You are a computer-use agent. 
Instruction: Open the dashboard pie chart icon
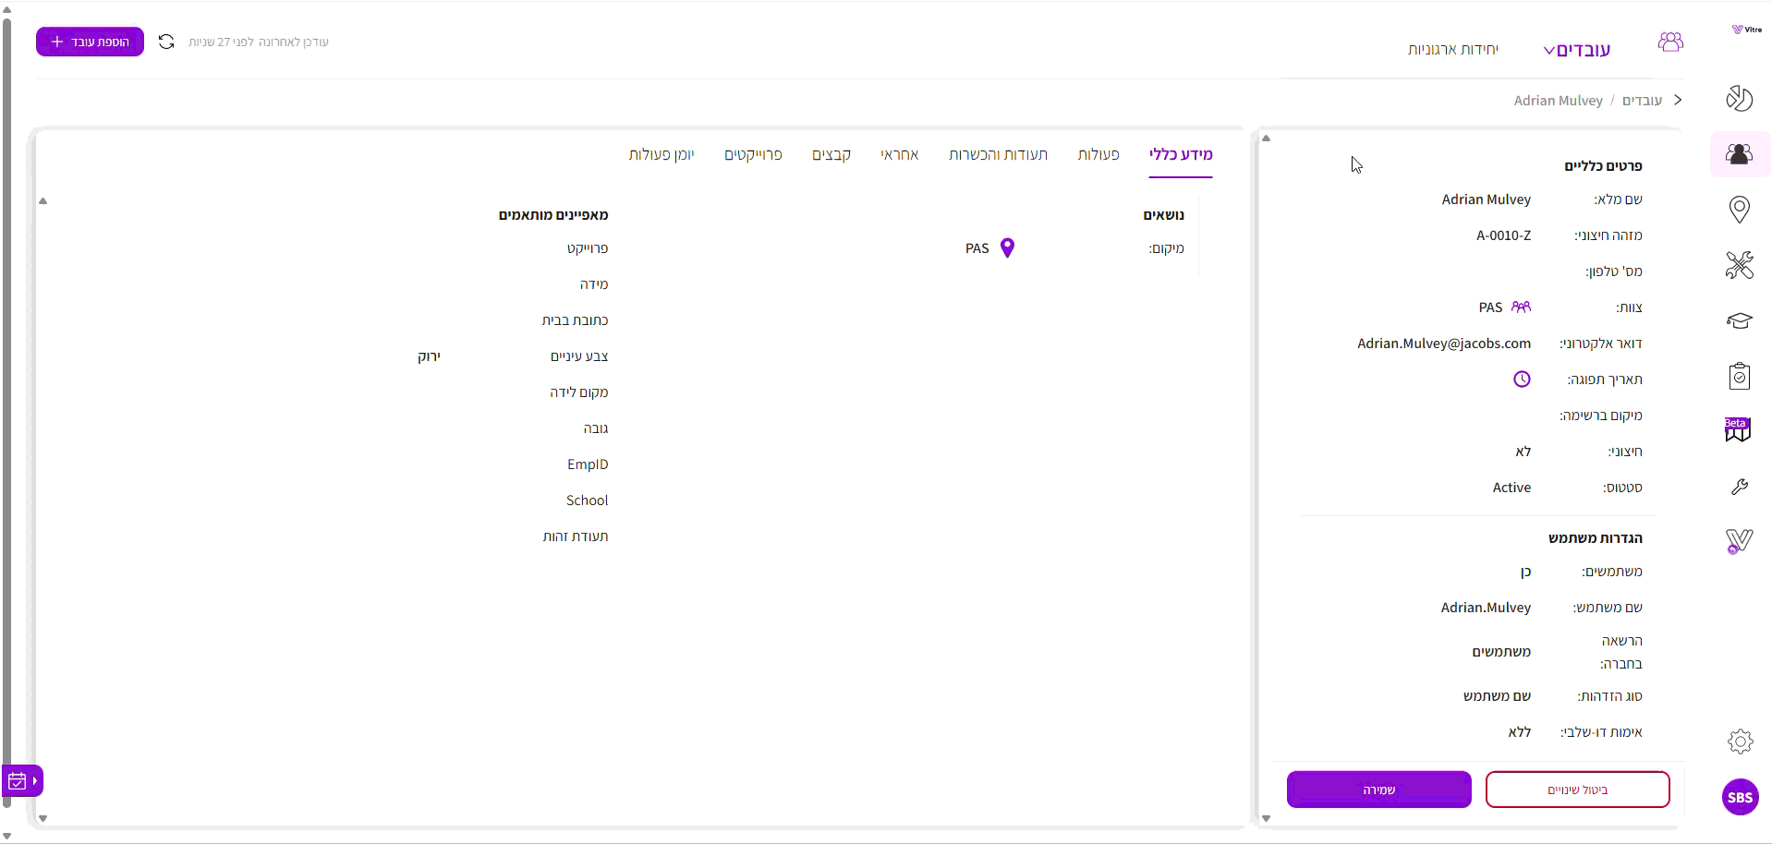pos(1740,98)
